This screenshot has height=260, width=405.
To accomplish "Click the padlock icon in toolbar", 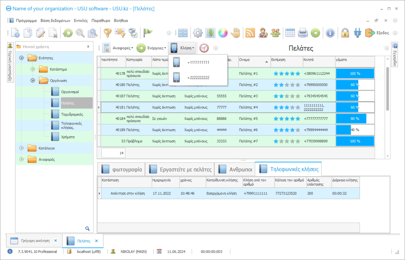I will point(345,33).
